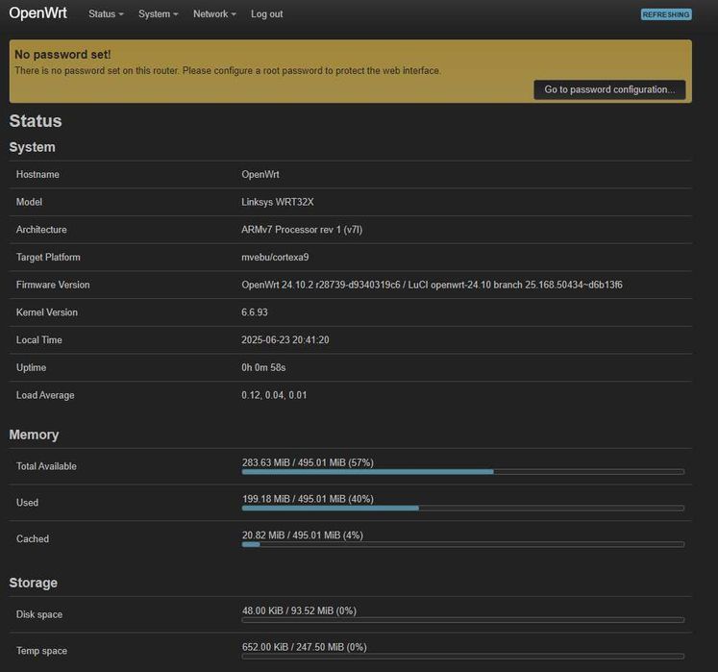Click the Model label
This screenshot has height=672, width=718.
(x=29, y=202)
